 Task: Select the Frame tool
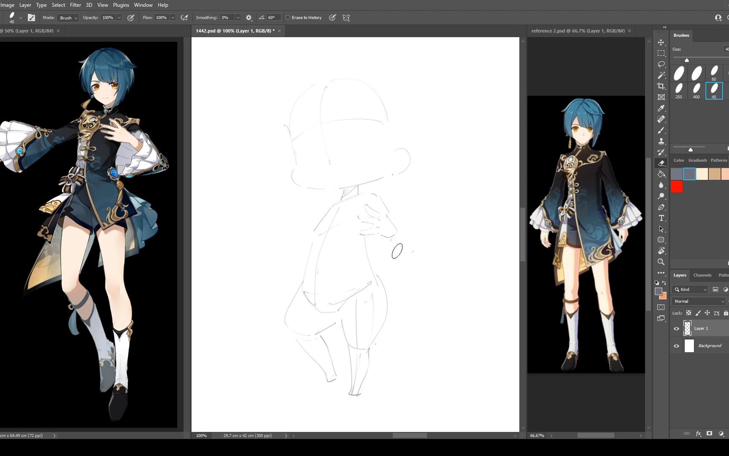pos(661,97)
